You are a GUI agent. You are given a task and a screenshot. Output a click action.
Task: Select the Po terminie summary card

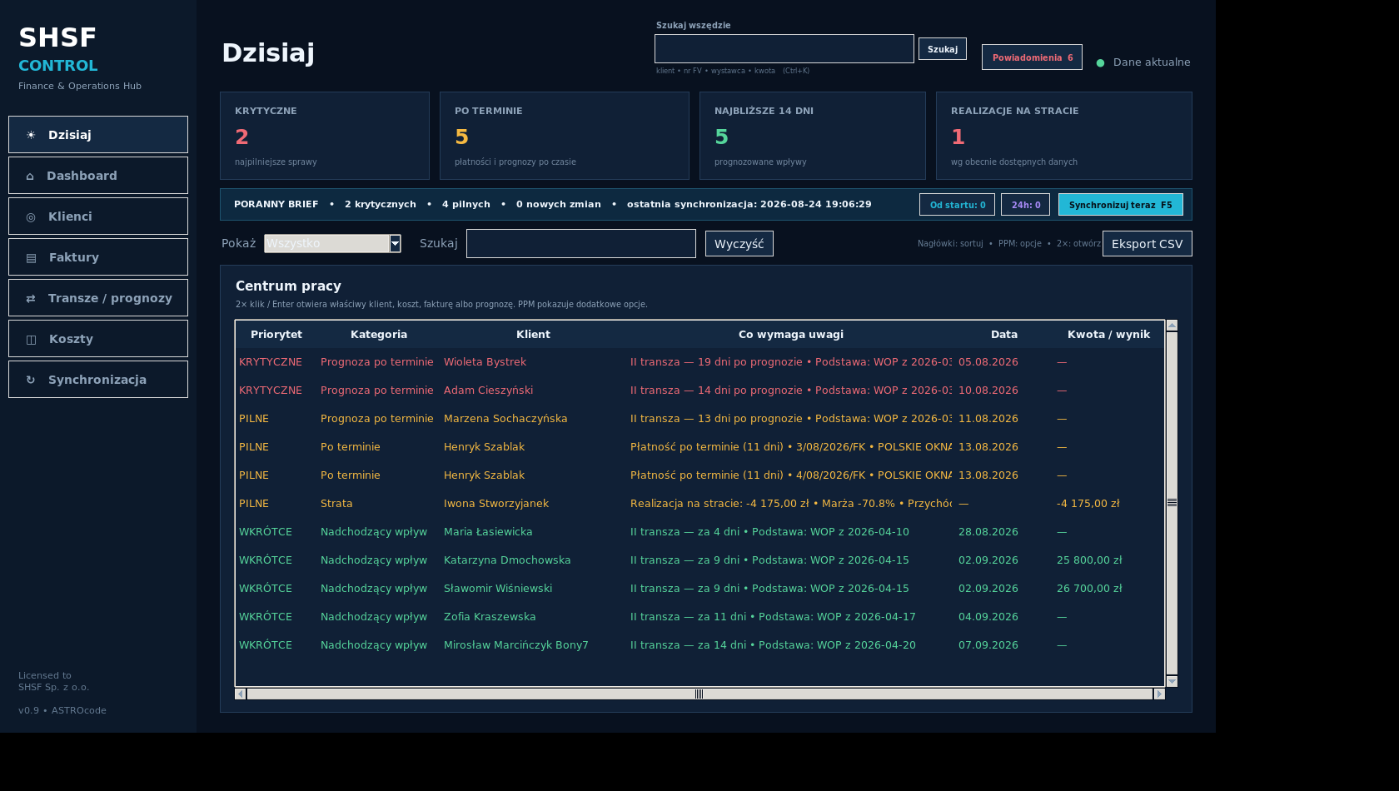pyautogui.click(x=565, y=136)
